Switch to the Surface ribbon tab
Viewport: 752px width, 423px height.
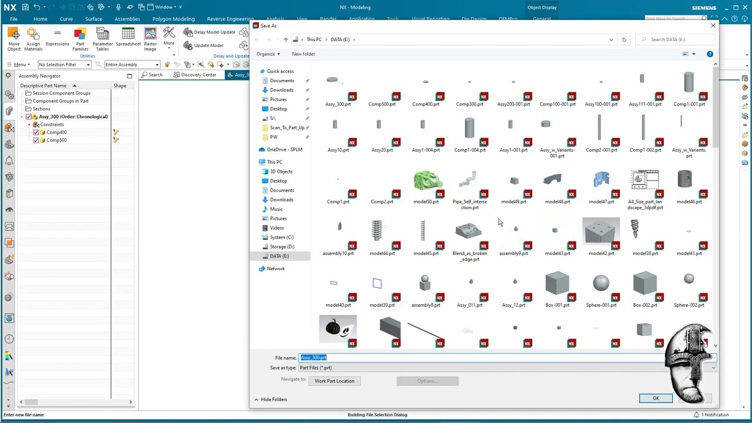(x=93, y=19)
